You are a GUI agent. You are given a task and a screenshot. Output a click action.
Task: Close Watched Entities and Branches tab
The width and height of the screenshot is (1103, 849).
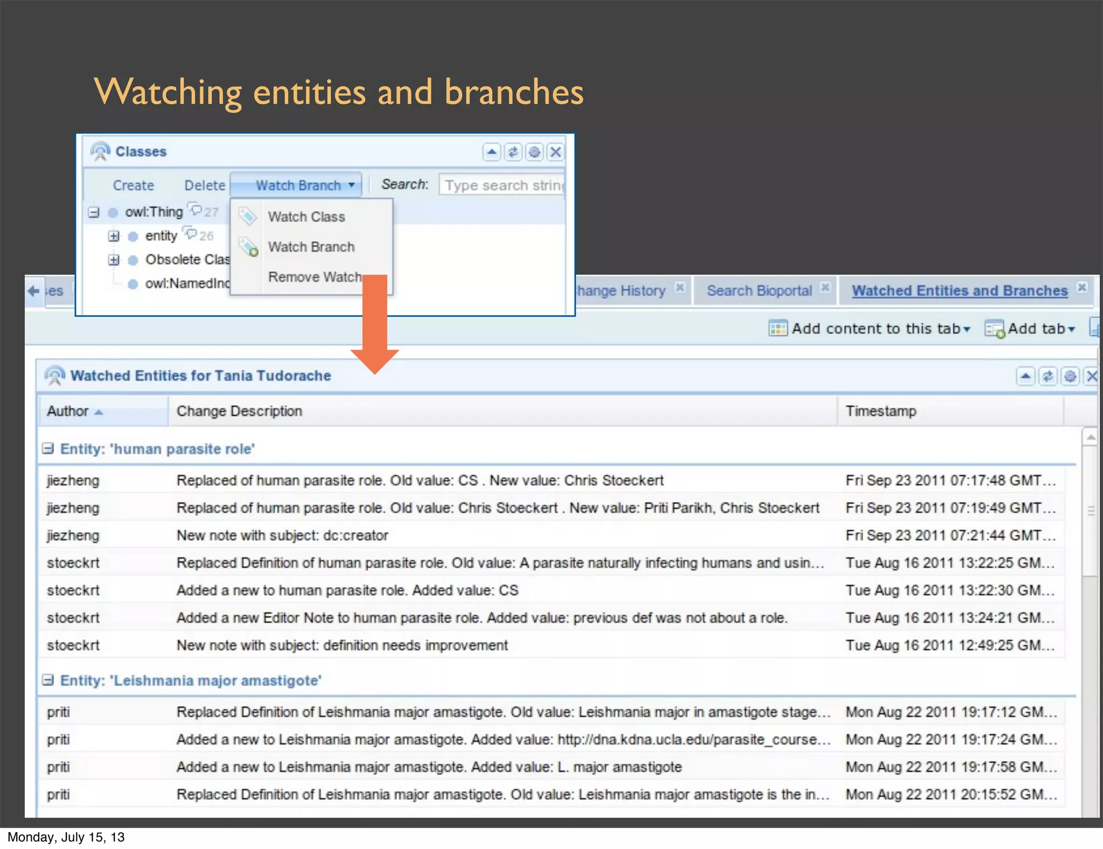[1081, 287]
